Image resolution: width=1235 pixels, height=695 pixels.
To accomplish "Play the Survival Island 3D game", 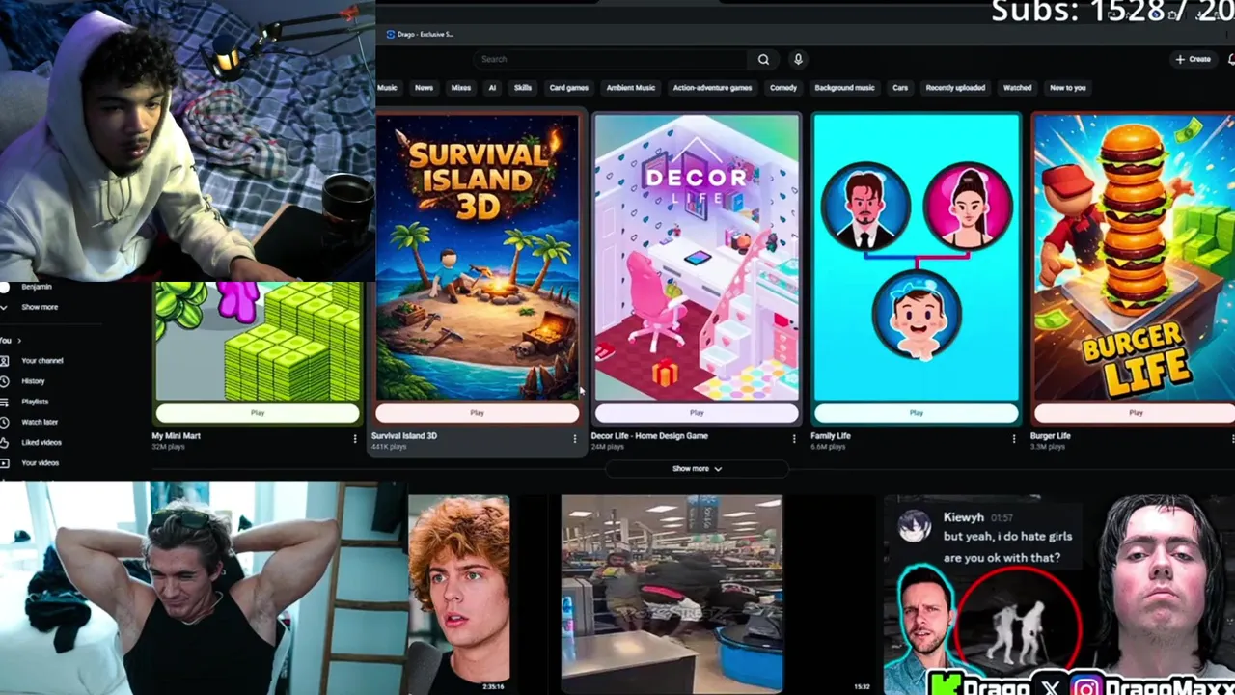I will coord(477,413).
